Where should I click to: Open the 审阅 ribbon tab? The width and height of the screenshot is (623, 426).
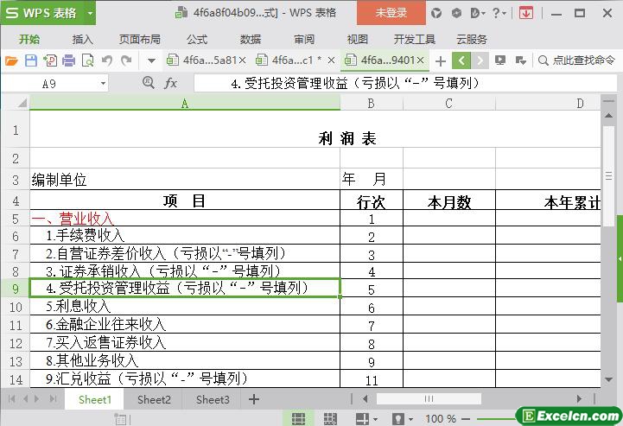(x=304, y=40)
